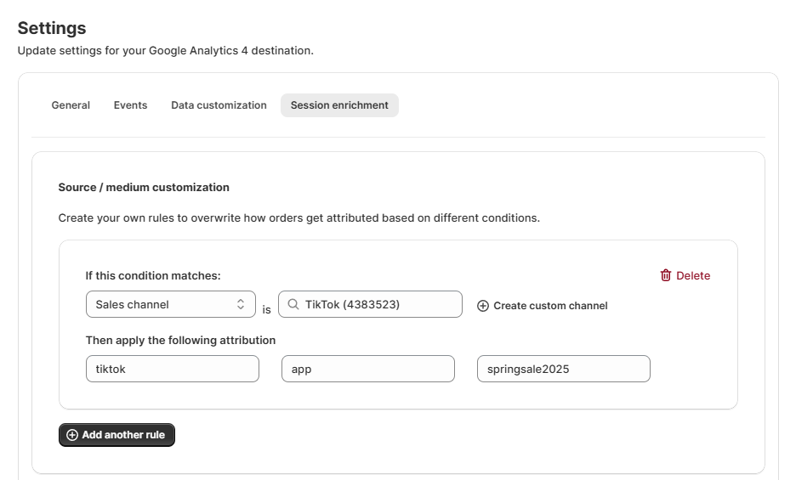Viewport: 796px width, 480px height.
Task: Click the Source / medium customization heading
Action: coord(144,187)
